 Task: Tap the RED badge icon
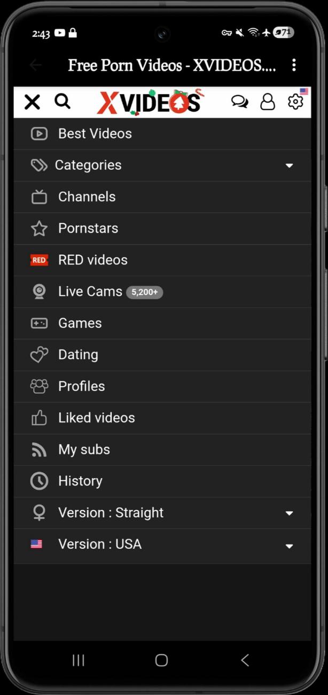click(x=39, y=260)
